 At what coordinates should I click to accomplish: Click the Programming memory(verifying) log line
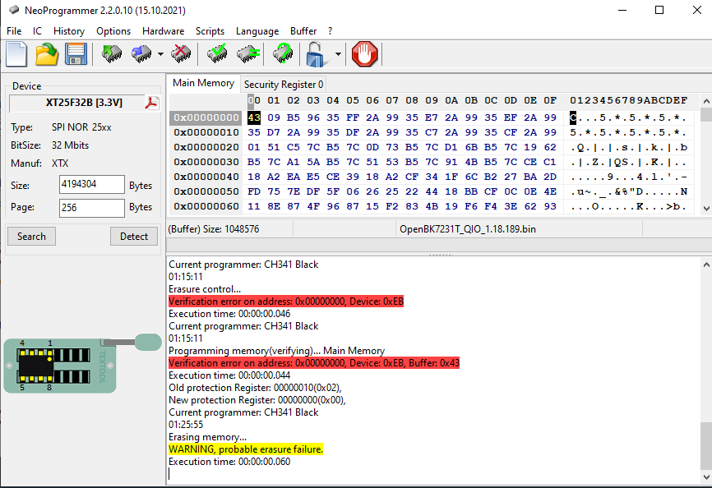click(276, 351)
